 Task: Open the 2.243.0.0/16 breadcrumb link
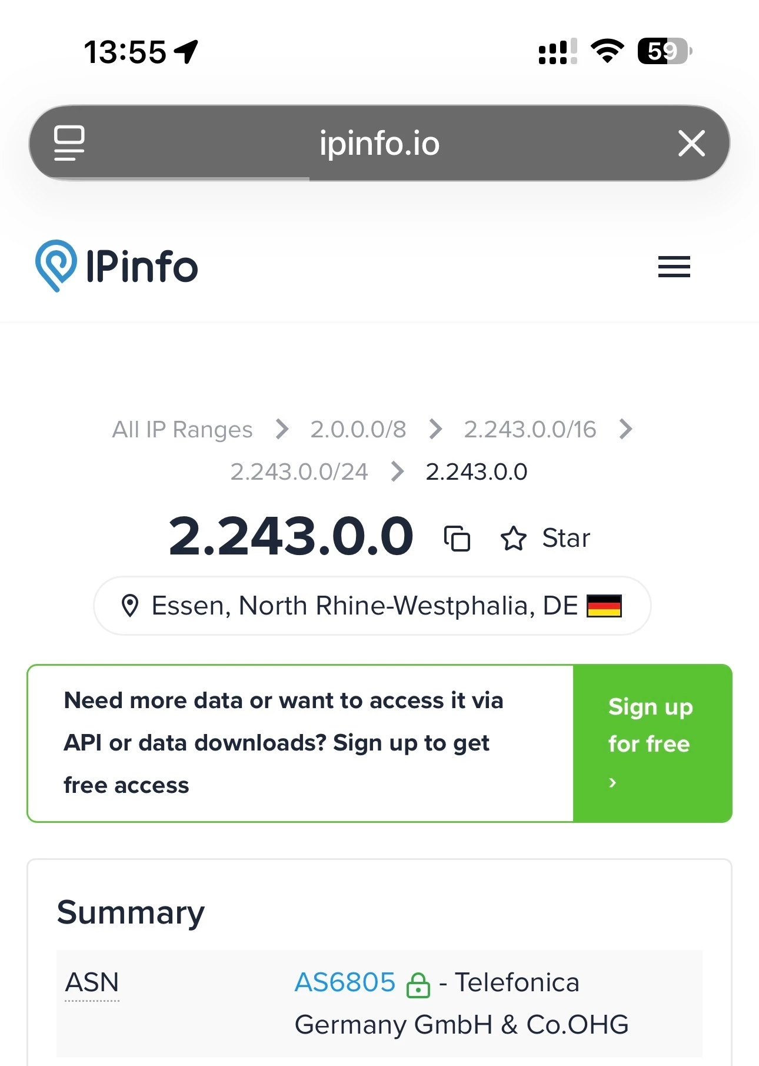[530, 429]
